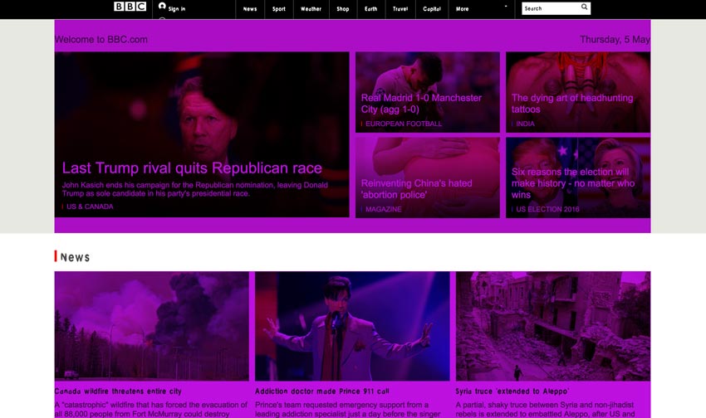Click the Prince performing thumbnail
706x418 pixels.
click(352, 326)
